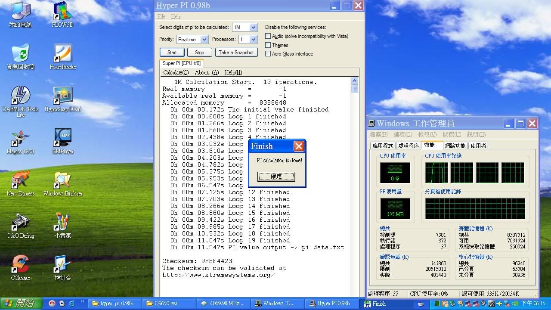
Task: Click the Take a Snapshot button
Action: coord(236,53)
